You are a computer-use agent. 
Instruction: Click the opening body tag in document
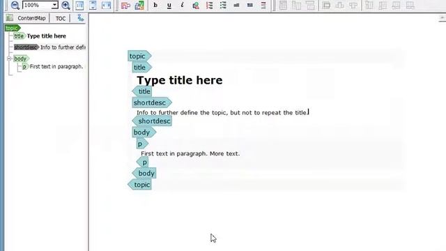pyautogui.click(x=144, y=132)
